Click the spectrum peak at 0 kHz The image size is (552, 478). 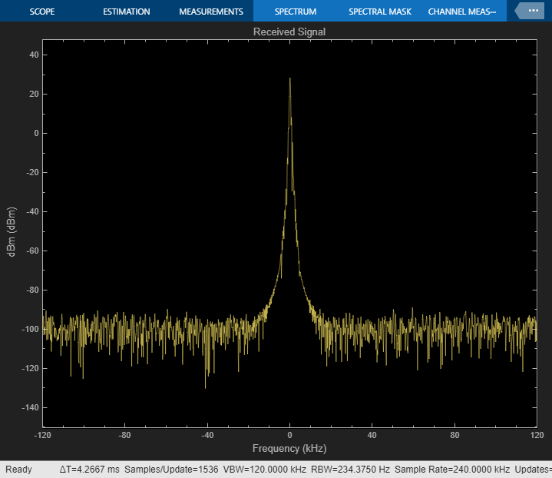289,79
